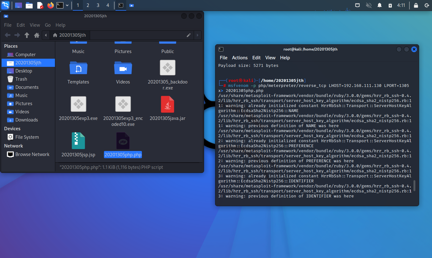Select the 20201305exp3.exe file icon

(x=78, y=104)
